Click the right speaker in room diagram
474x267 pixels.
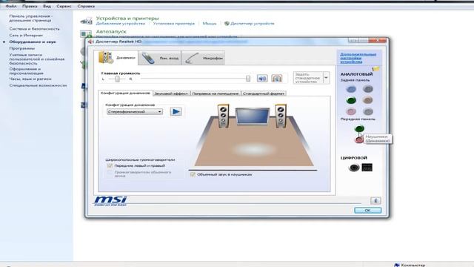pyautogui.click(x=280, y=116)
